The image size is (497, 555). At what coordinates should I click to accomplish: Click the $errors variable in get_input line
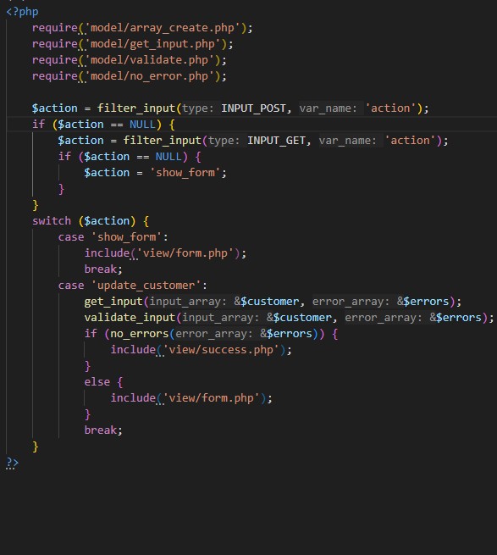(x=426, y=302)
